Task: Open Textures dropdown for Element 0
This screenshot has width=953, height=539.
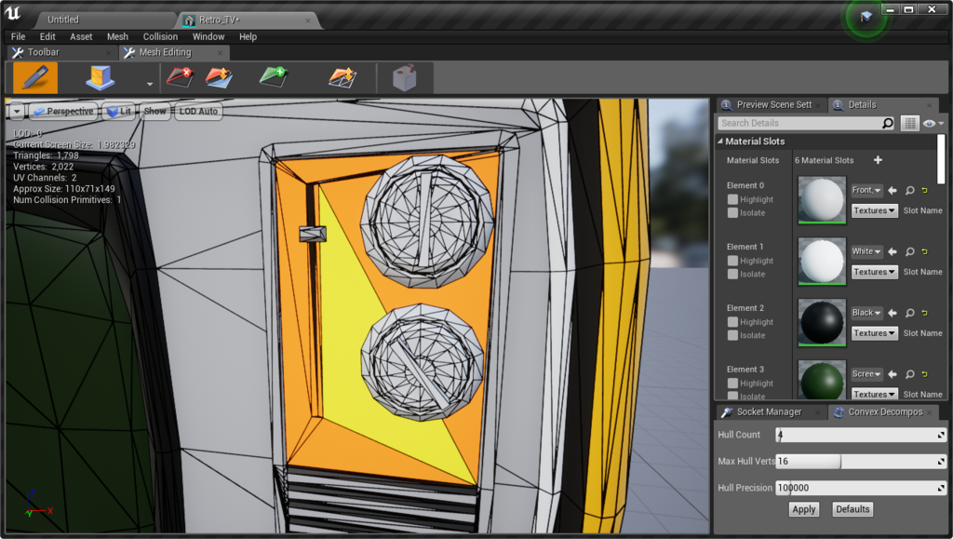Action: click(x=875, y=211)
